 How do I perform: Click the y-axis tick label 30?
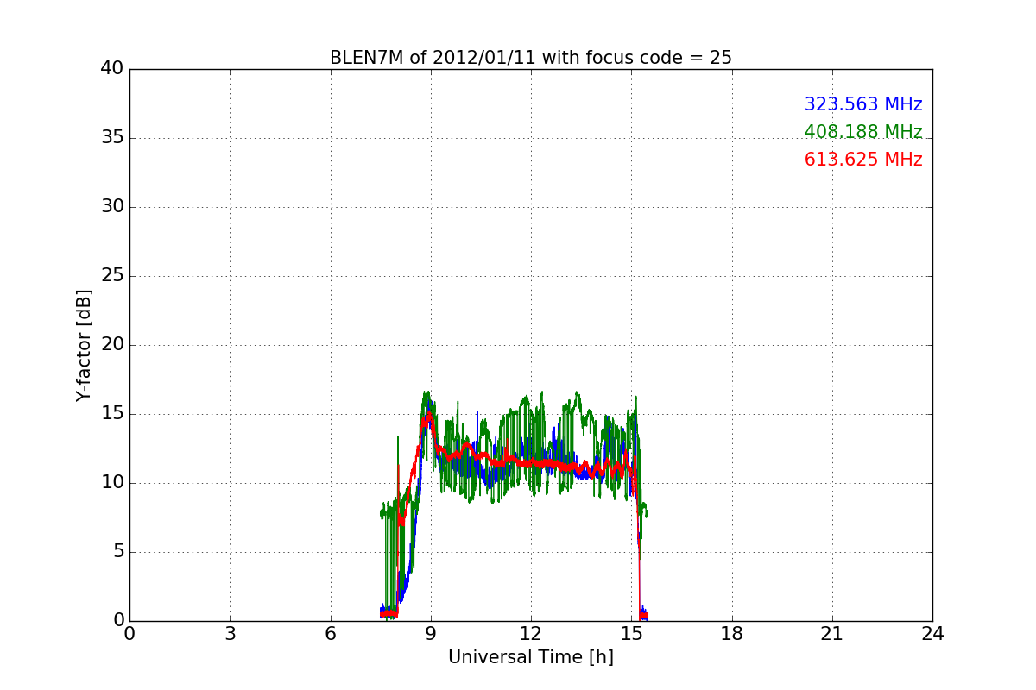click(112, 207)
